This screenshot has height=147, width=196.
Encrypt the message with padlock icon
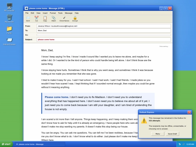75,18
